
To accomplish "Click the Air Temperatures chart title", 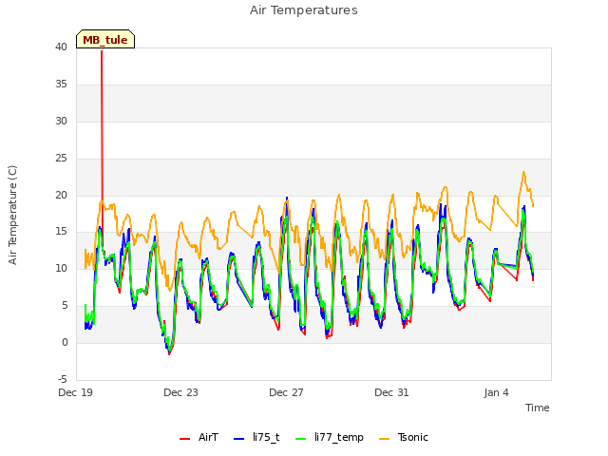I will tap(304, 10).
